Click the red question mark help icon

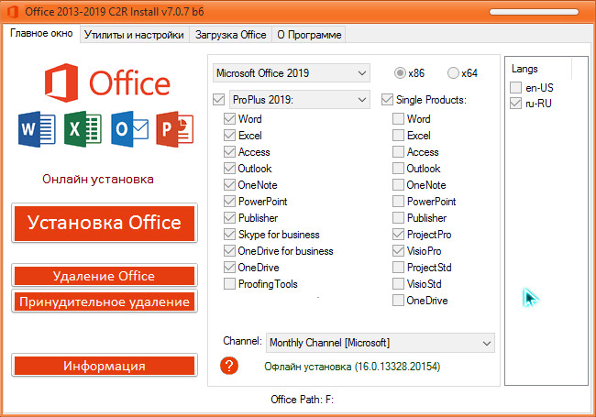(x=230, y=366)
